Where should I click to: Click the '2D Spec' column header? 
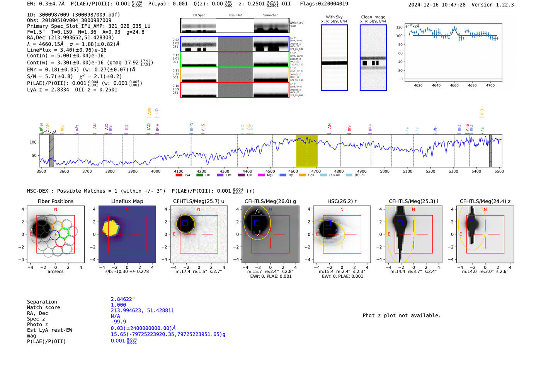[199, 15]
